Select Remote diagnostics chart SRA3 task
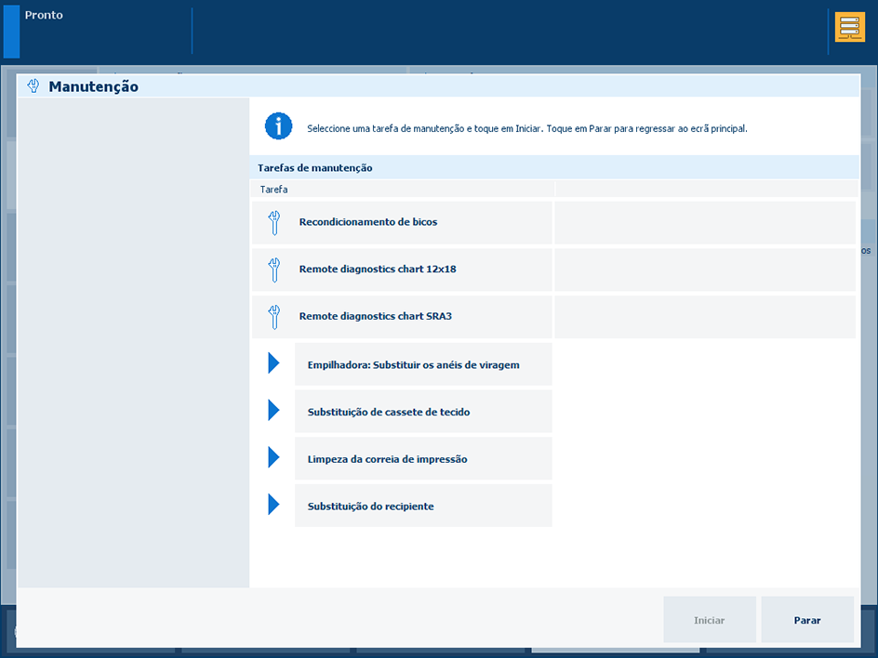This screenshot has height=658, width=878. tap(402, 317)
